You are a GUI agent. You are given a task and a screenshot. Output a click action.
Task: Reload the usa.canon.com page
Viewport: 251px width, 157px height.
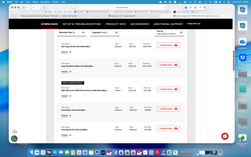click(166, 7)
